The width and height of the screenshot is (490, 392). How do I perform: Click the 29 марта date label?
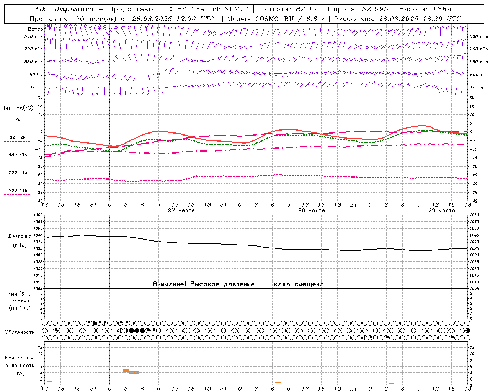click(442, 211)
